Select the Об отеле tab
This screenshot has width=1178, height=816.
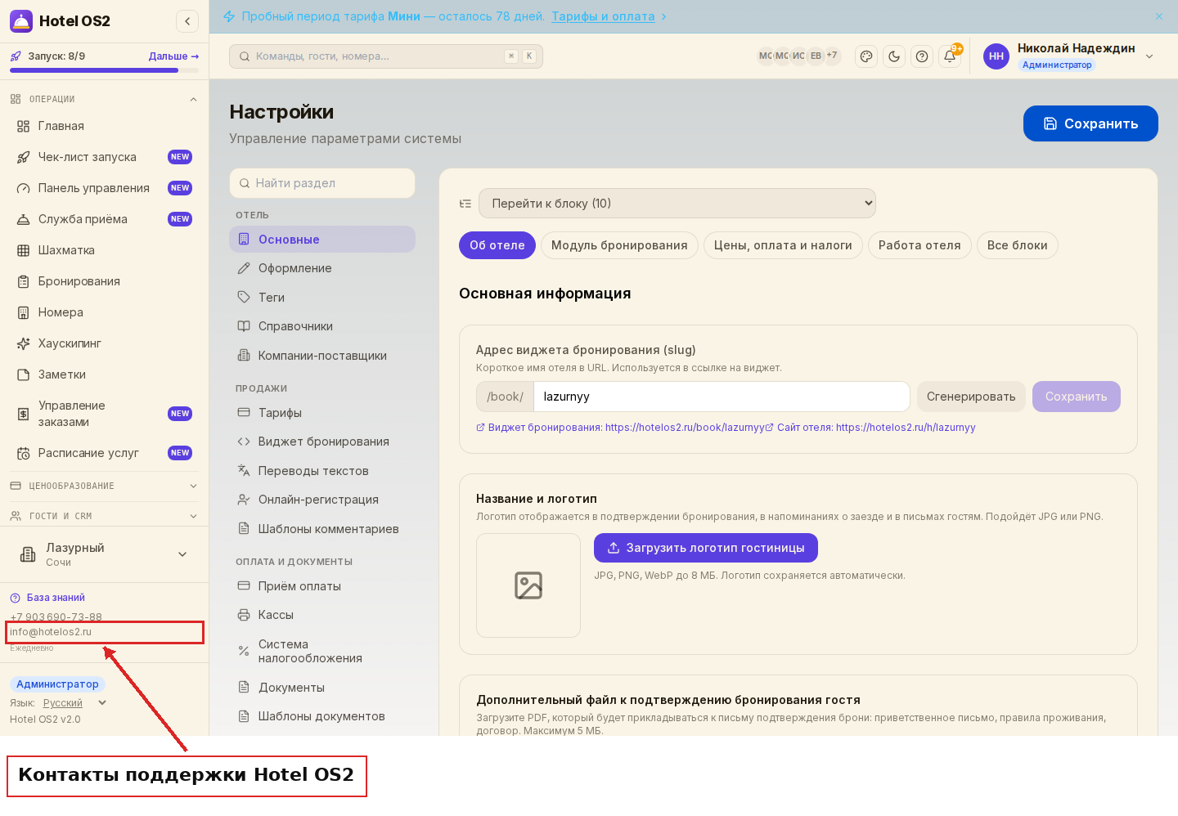point(497,245)
